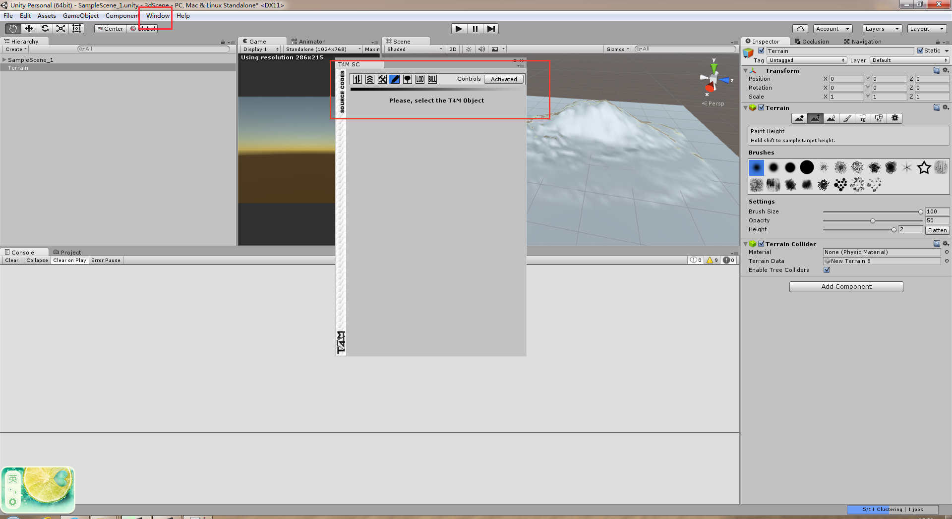Open Terrain Collider gear options menu
Viewport: 952px width, 519px height.
(946, 244)
